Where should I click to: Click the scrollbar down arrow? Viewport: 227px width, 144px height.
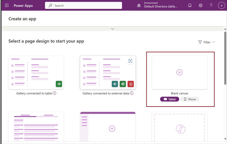pyautogui.click(x=225, y=139)
